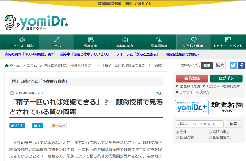246x161 pixels.
Task: Open the 医療大全 books icon
Action: pyautogui.click(x=91, y=40)
